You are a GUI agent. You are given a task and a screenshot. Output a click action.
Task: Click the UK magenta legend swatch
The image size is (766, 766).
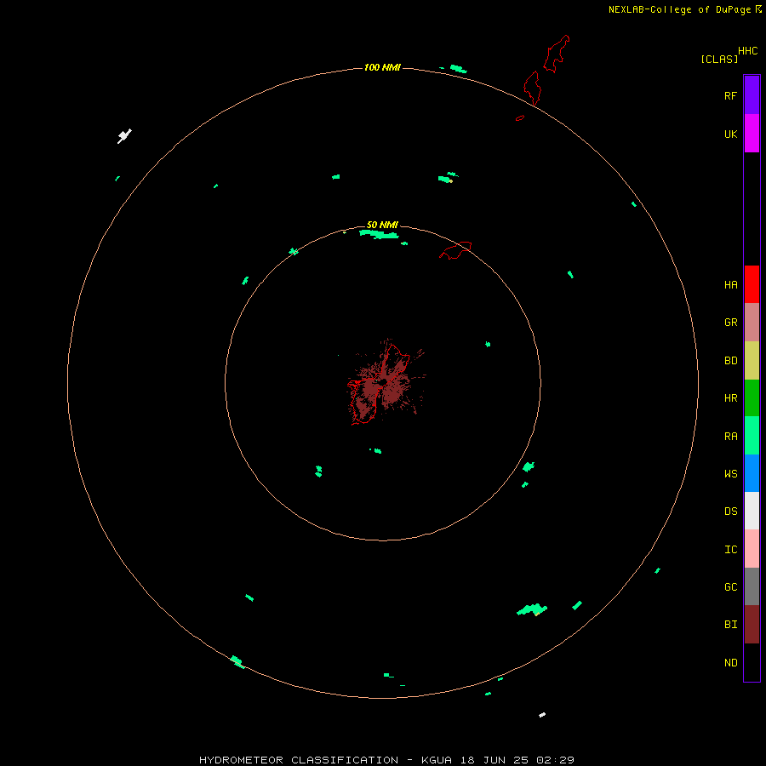tap(752, 134)
